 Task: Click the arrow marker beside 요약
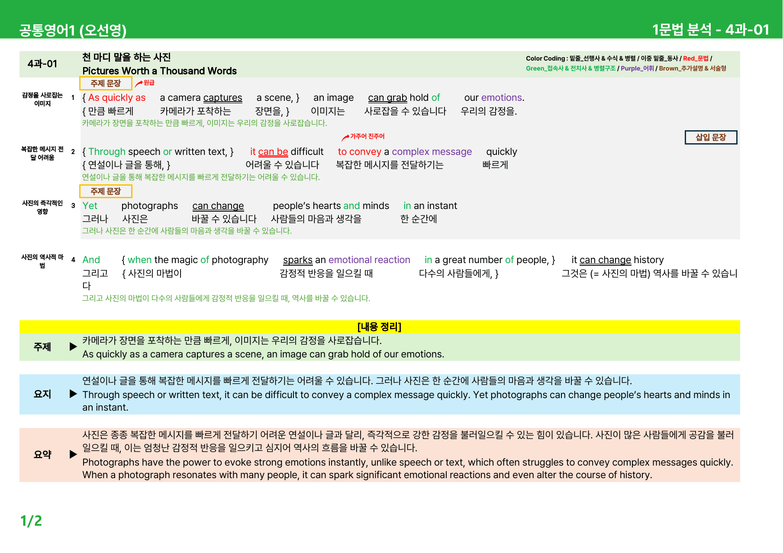pyautogui.click(x=73, y=454)
